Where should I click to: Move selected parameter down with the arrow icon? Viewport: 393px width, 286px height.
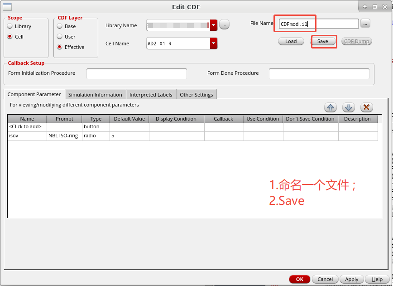coord(349,107)
